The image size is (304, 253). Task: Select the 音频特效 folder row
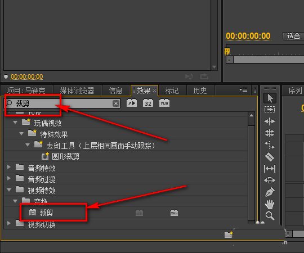[126, 168]
